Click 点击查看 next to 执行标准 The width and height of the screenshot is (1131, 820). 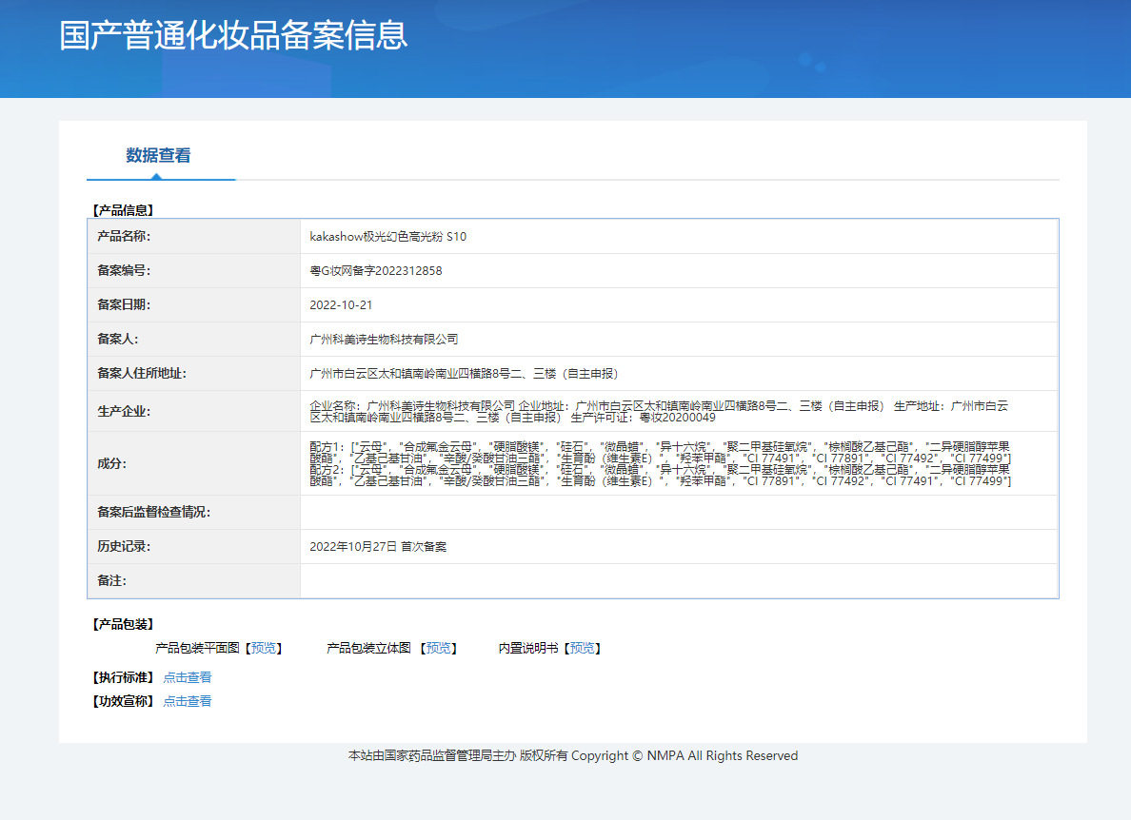pyautogui.click(x=188, y=677)
